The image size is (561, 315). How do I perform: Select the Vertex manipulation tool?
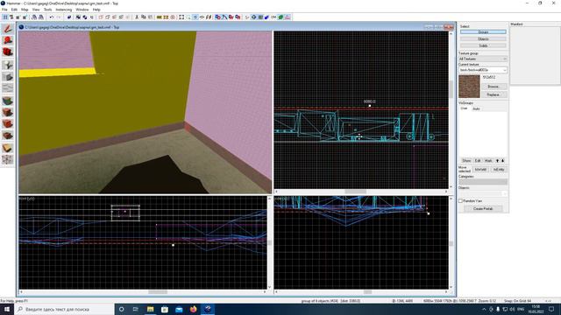pyautogui.click(x=8, y=159)
